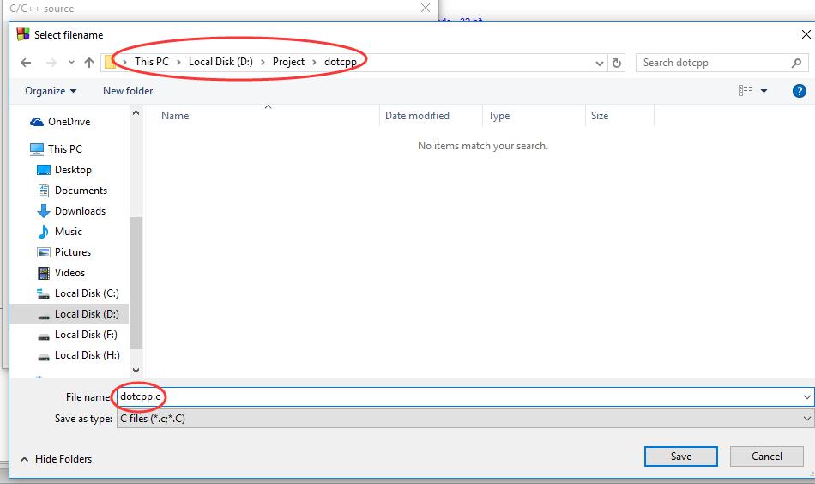Select 'Project' in the address breadcrumb
This screenshot has width=815, height=484.
coord(288,62)
